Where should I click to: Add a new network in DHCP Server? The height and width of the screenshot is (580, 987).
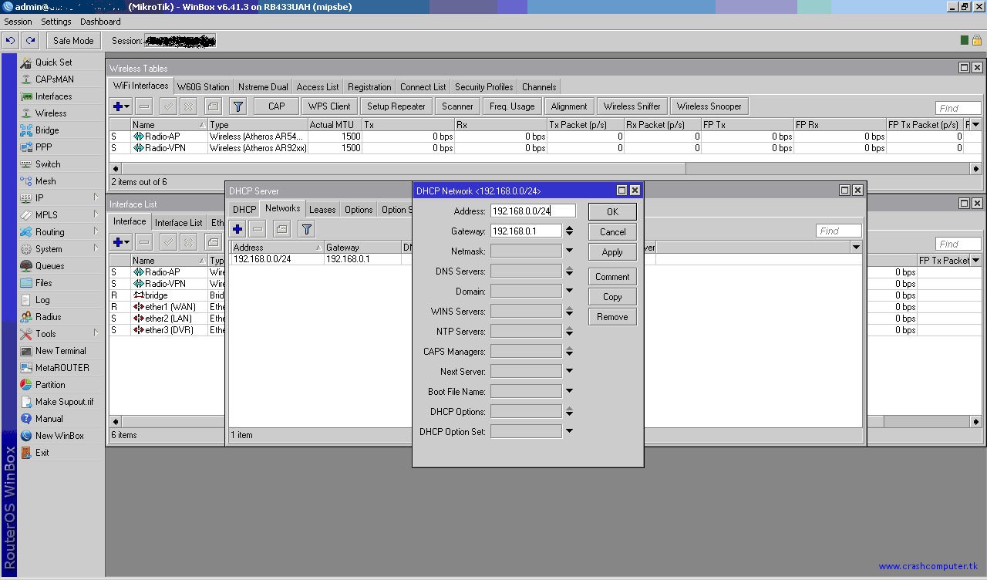pyautogui.click(x=237, y=229)
